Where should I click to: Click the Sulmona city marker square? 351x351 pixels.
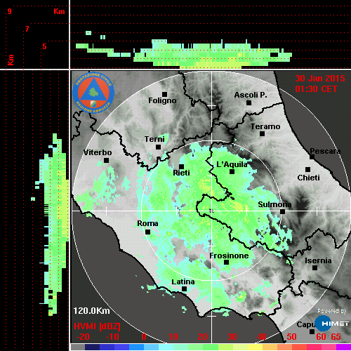click(x=283, y=212)
